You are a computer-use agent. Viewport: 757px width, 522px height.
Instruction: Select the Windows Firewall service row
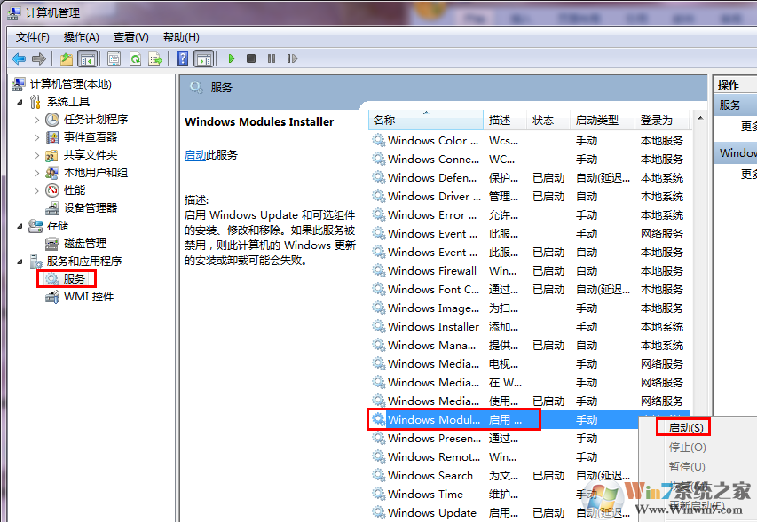tap(431, 270)
